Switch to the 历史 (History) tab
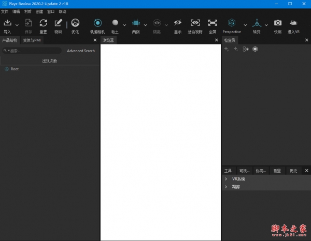Viewport: 311px width, 241px height. [293, 171]
